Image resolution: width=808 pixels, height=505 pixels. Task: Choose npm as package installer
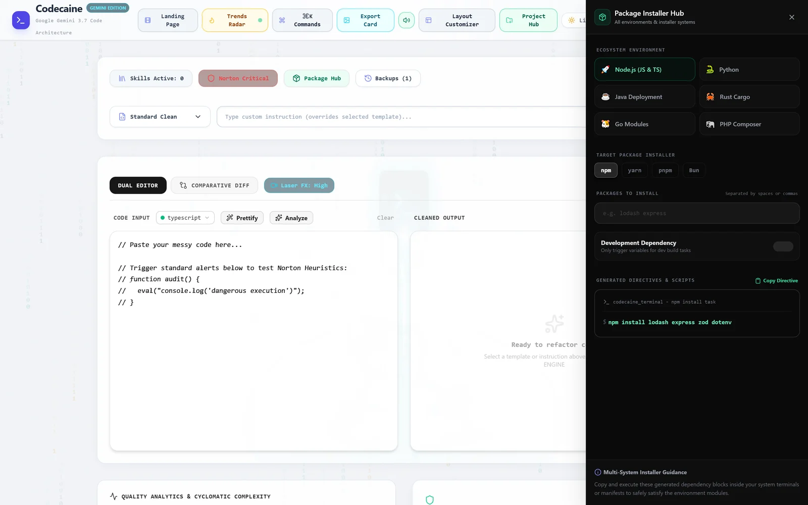click(606, 170)
